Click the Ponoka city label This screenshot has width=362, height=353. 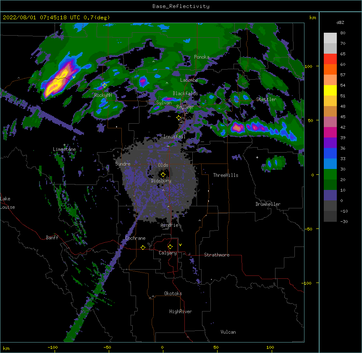click(202, 57)
